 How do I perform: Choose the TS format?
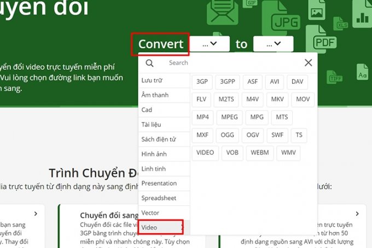click(x=299, y=135)
